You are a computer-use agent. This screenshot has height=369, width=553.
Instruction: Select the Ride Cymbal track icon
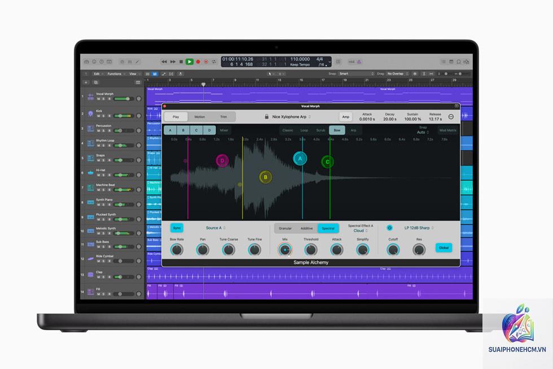click(91, 259)
